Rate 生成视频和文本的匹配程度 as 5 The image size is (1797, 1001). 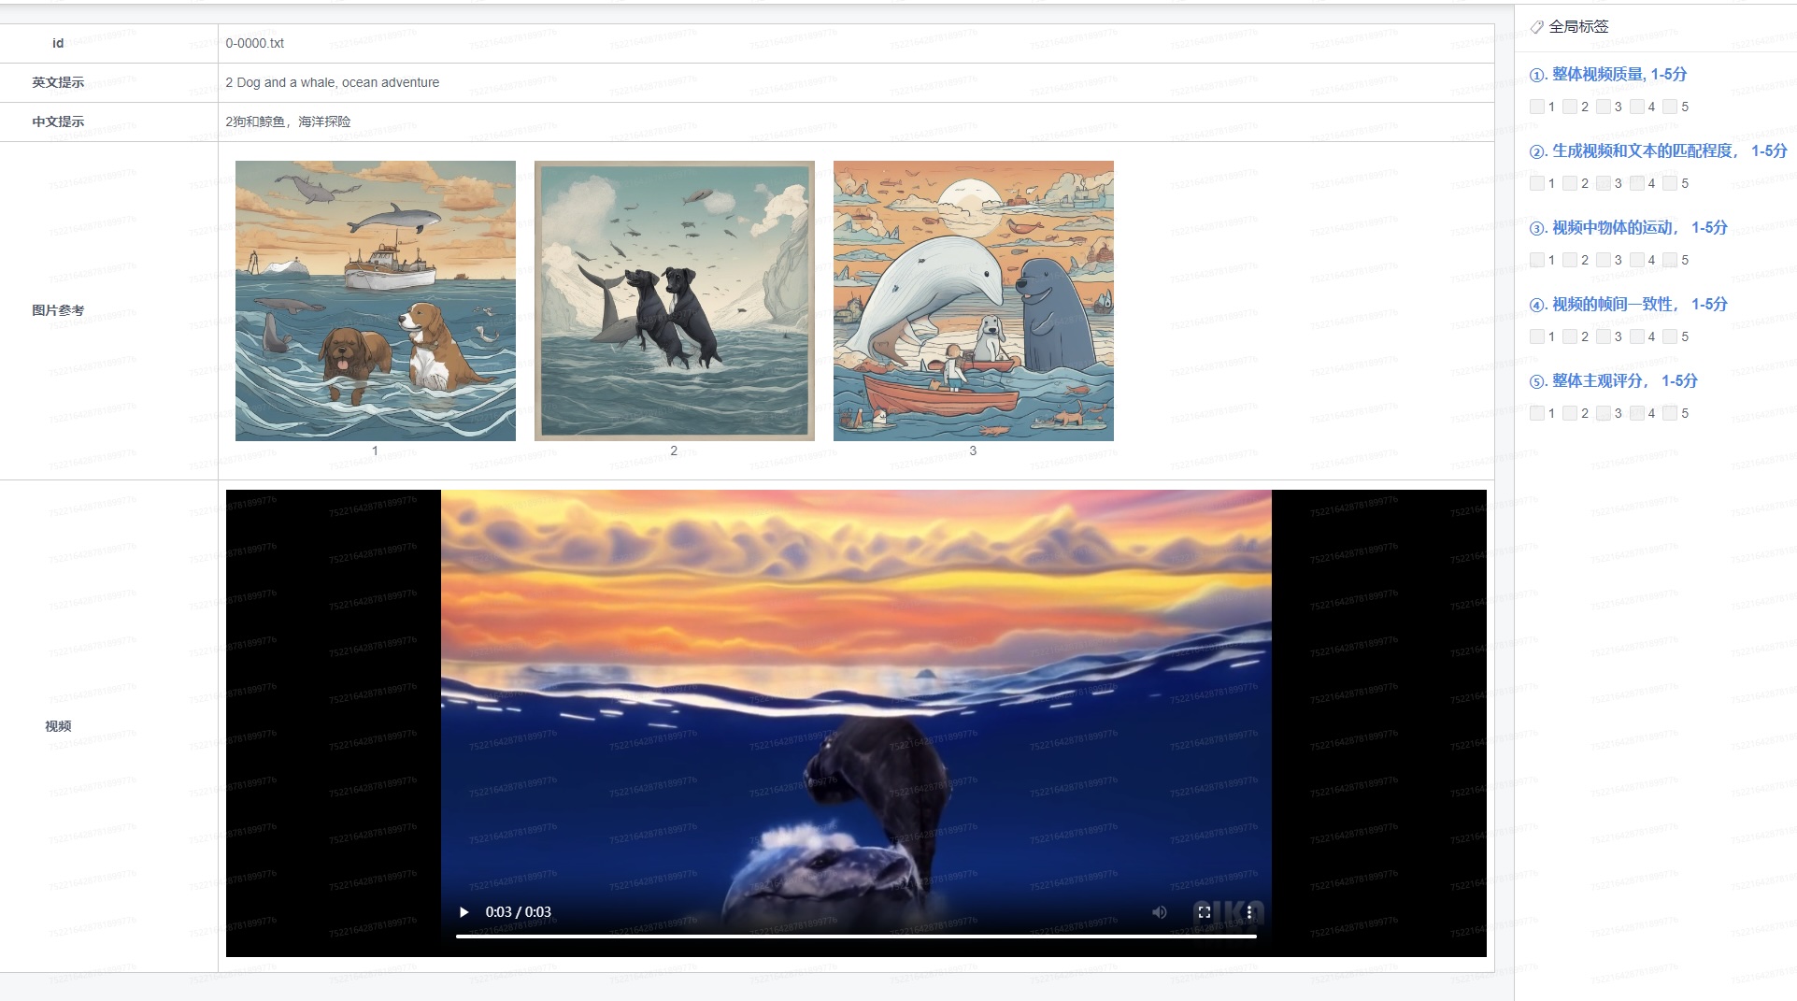coord(1670,183)
